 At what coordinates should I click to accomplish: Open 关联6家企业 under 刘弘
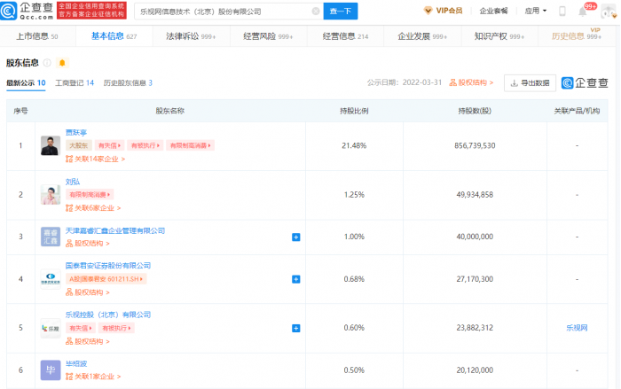pos(93,208)
